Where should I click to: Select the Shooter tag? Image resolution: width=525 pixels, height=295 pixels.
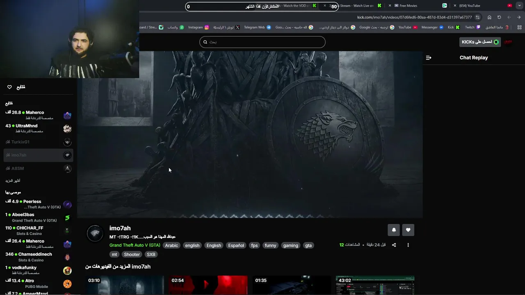[x=132, y=254]
